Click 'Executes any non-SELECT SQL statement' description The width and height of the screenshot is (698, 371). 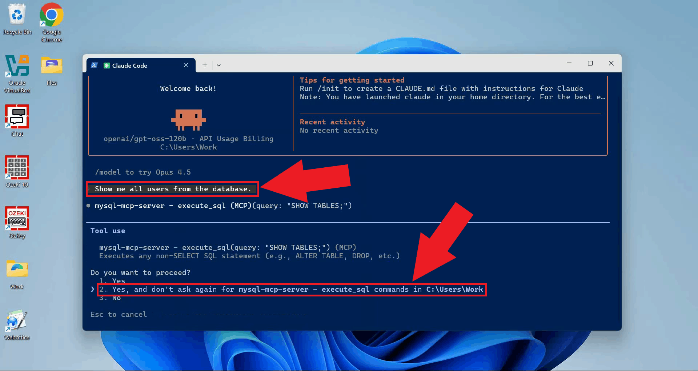click(249, 256)
